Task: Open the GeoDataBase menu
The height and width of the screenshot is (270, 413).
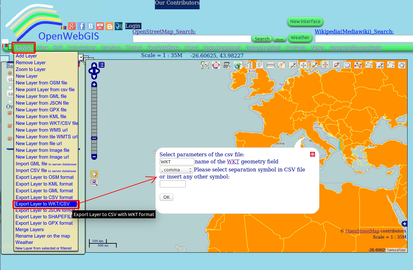Action: coord(163,47)
